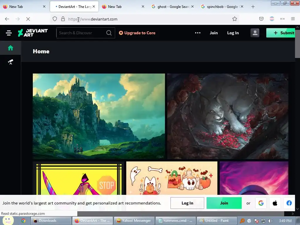This screenshot has height=225, width=300.
Task: Sign in with Apple icon
Action: point(275,203)
